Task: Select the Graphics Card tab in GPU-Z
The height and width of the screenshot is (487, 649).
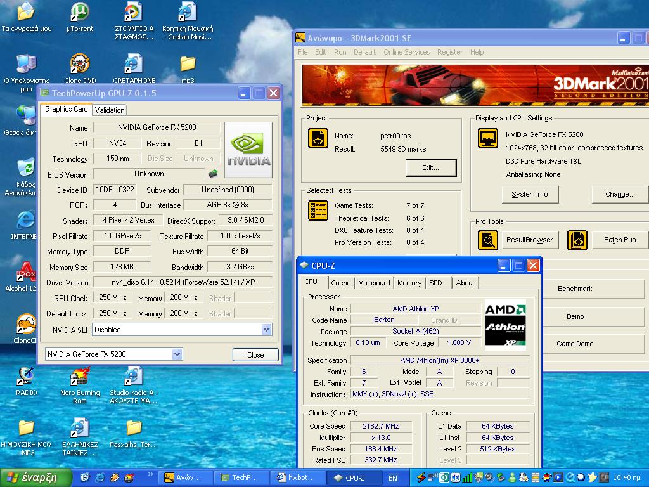Action: [x=66, y=109]
